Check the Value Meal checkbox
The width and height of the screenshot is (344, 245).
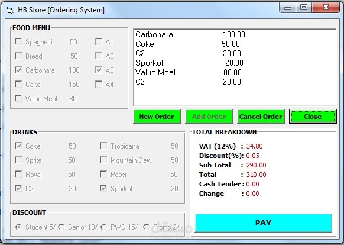[x=18, y=98]
